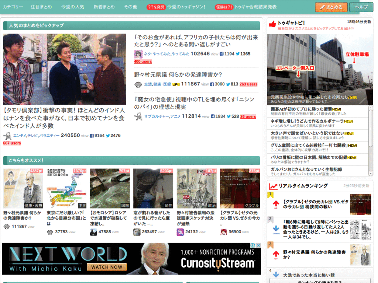Viewport: 378px width, 283px height.
Task: Click the トゥギャトピ list vertical scrollbar
Action: point(371,129)
